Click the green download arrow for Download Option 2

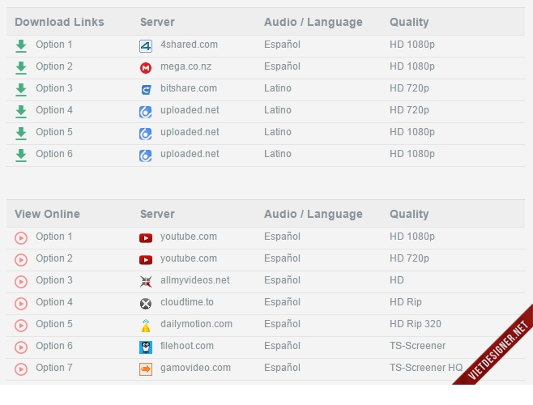point(21,68)
